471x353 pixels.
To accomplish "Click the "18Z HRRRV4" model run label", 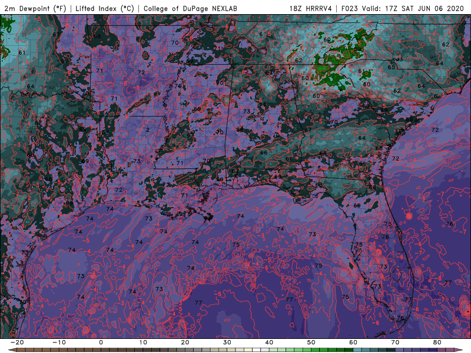I will (311, 9).
